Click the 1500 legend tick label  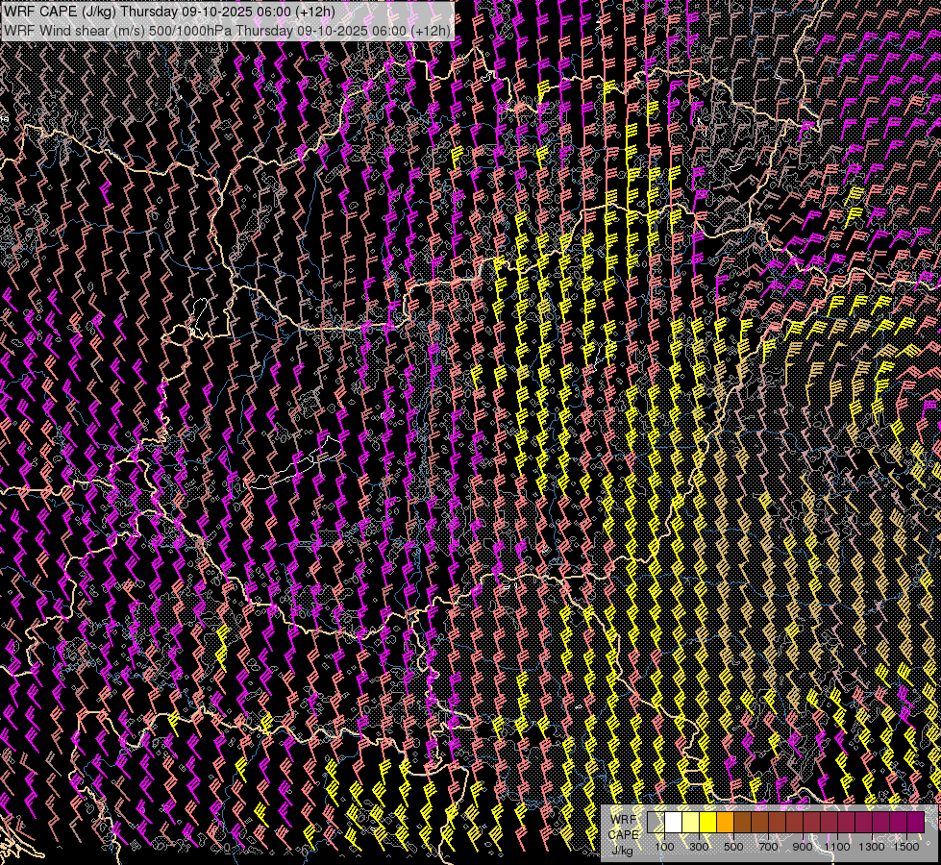tap(906, 847)
